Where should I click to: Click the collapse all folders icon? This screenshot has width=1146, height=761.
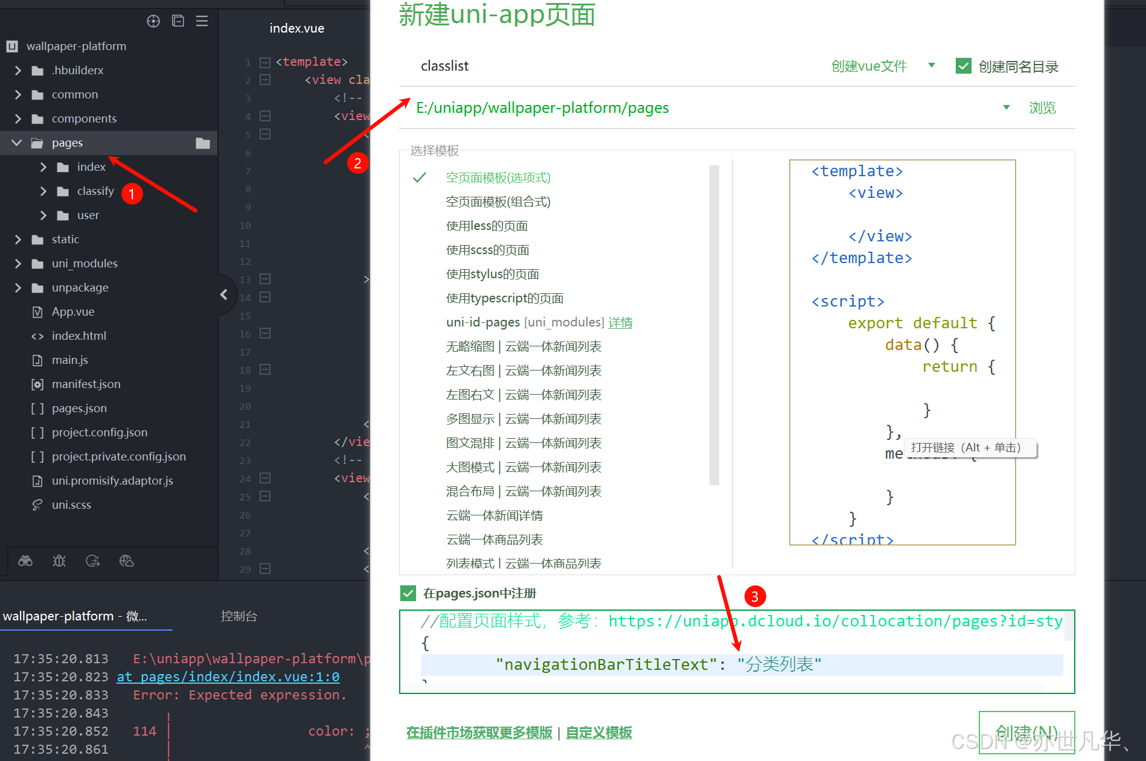178,21
